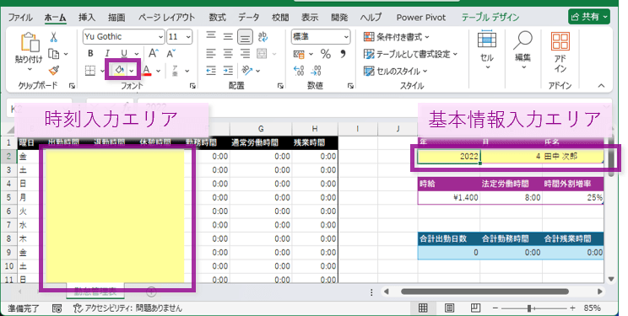The width and height of the screenshot is (628, 316).
Task: Open the font color dropdown arrow
Action: click(158, 71)
